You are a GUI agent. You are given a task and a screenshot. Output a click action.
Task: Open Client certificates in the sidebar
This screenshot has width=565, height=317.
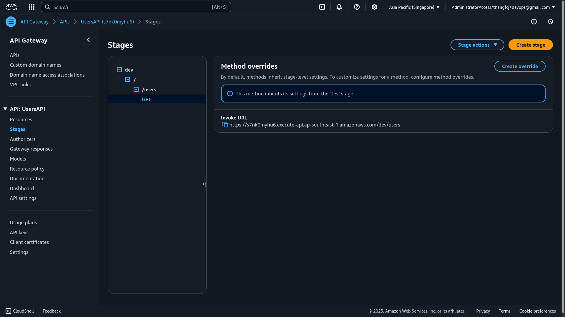(x=29, y=242)
